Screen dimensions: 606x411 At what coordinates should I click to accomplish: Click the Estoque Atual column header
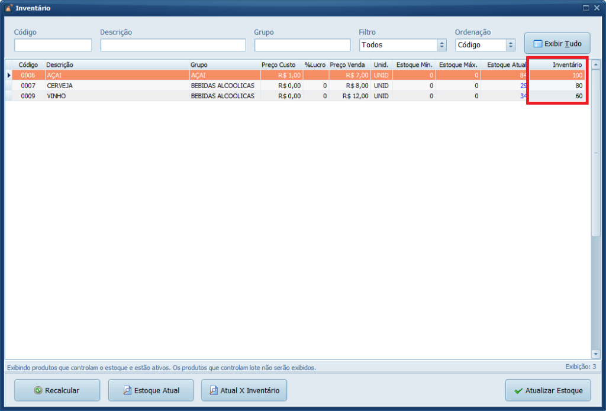pos(506,64)
